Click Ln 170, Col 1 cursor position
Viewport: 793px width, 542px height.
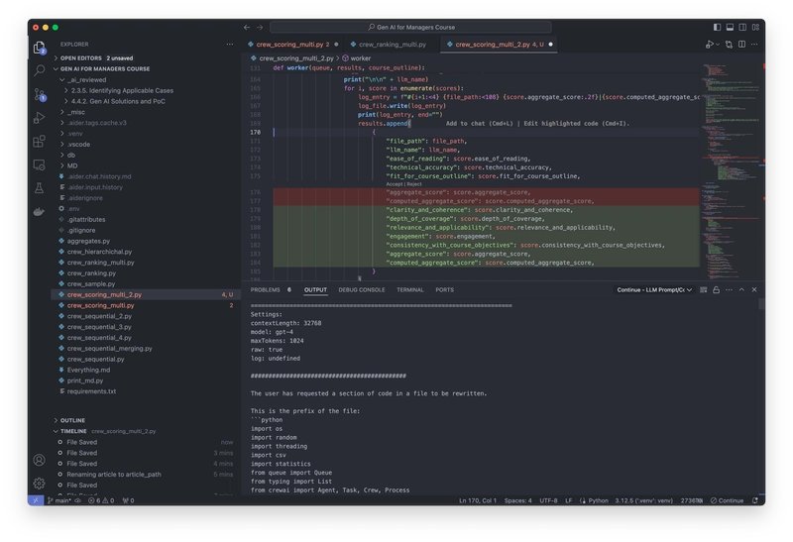(x=478, y=500)
